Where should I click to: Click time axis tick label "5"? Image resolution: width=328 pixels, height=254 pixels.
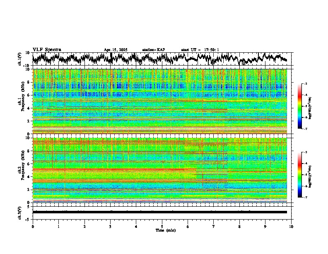click(162, 227)
